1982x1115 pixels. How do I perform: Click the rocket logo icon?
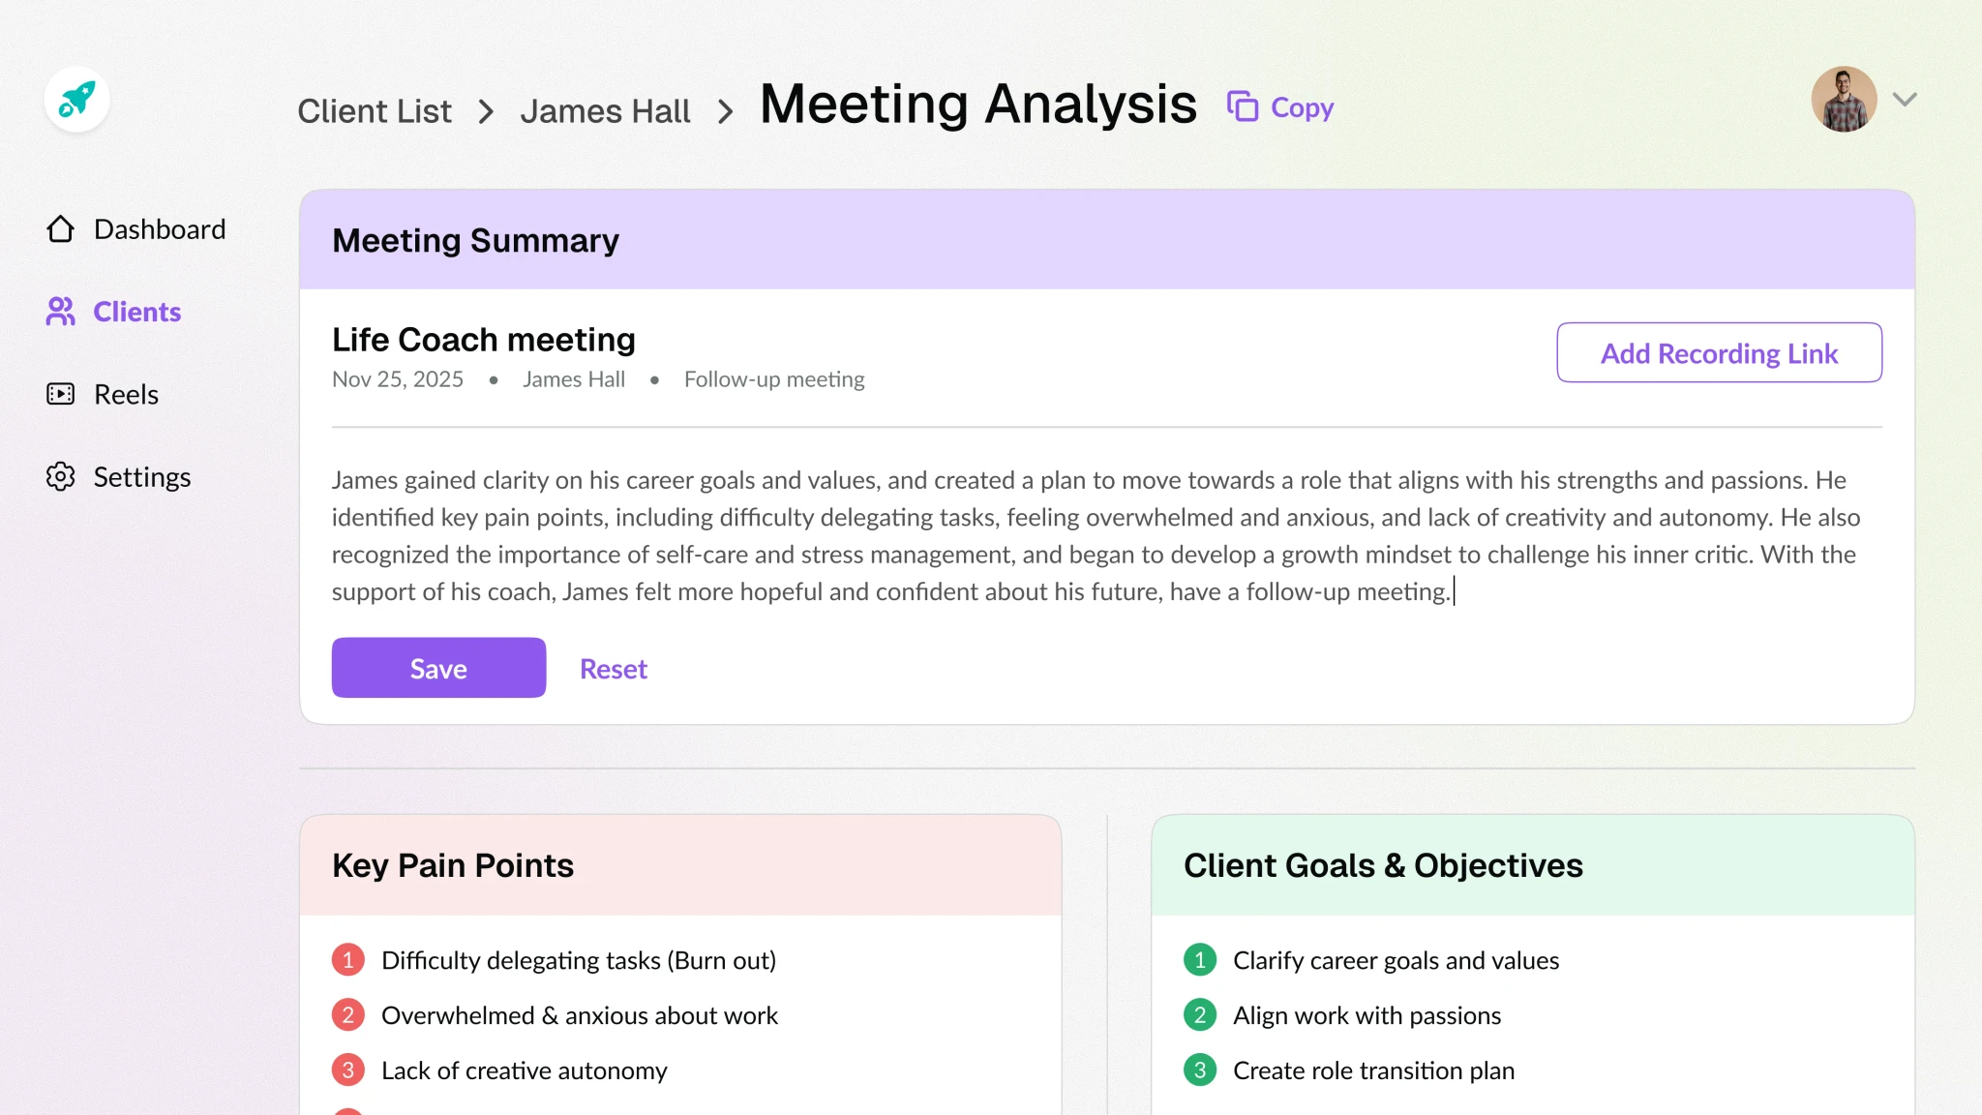pos(76,100)
